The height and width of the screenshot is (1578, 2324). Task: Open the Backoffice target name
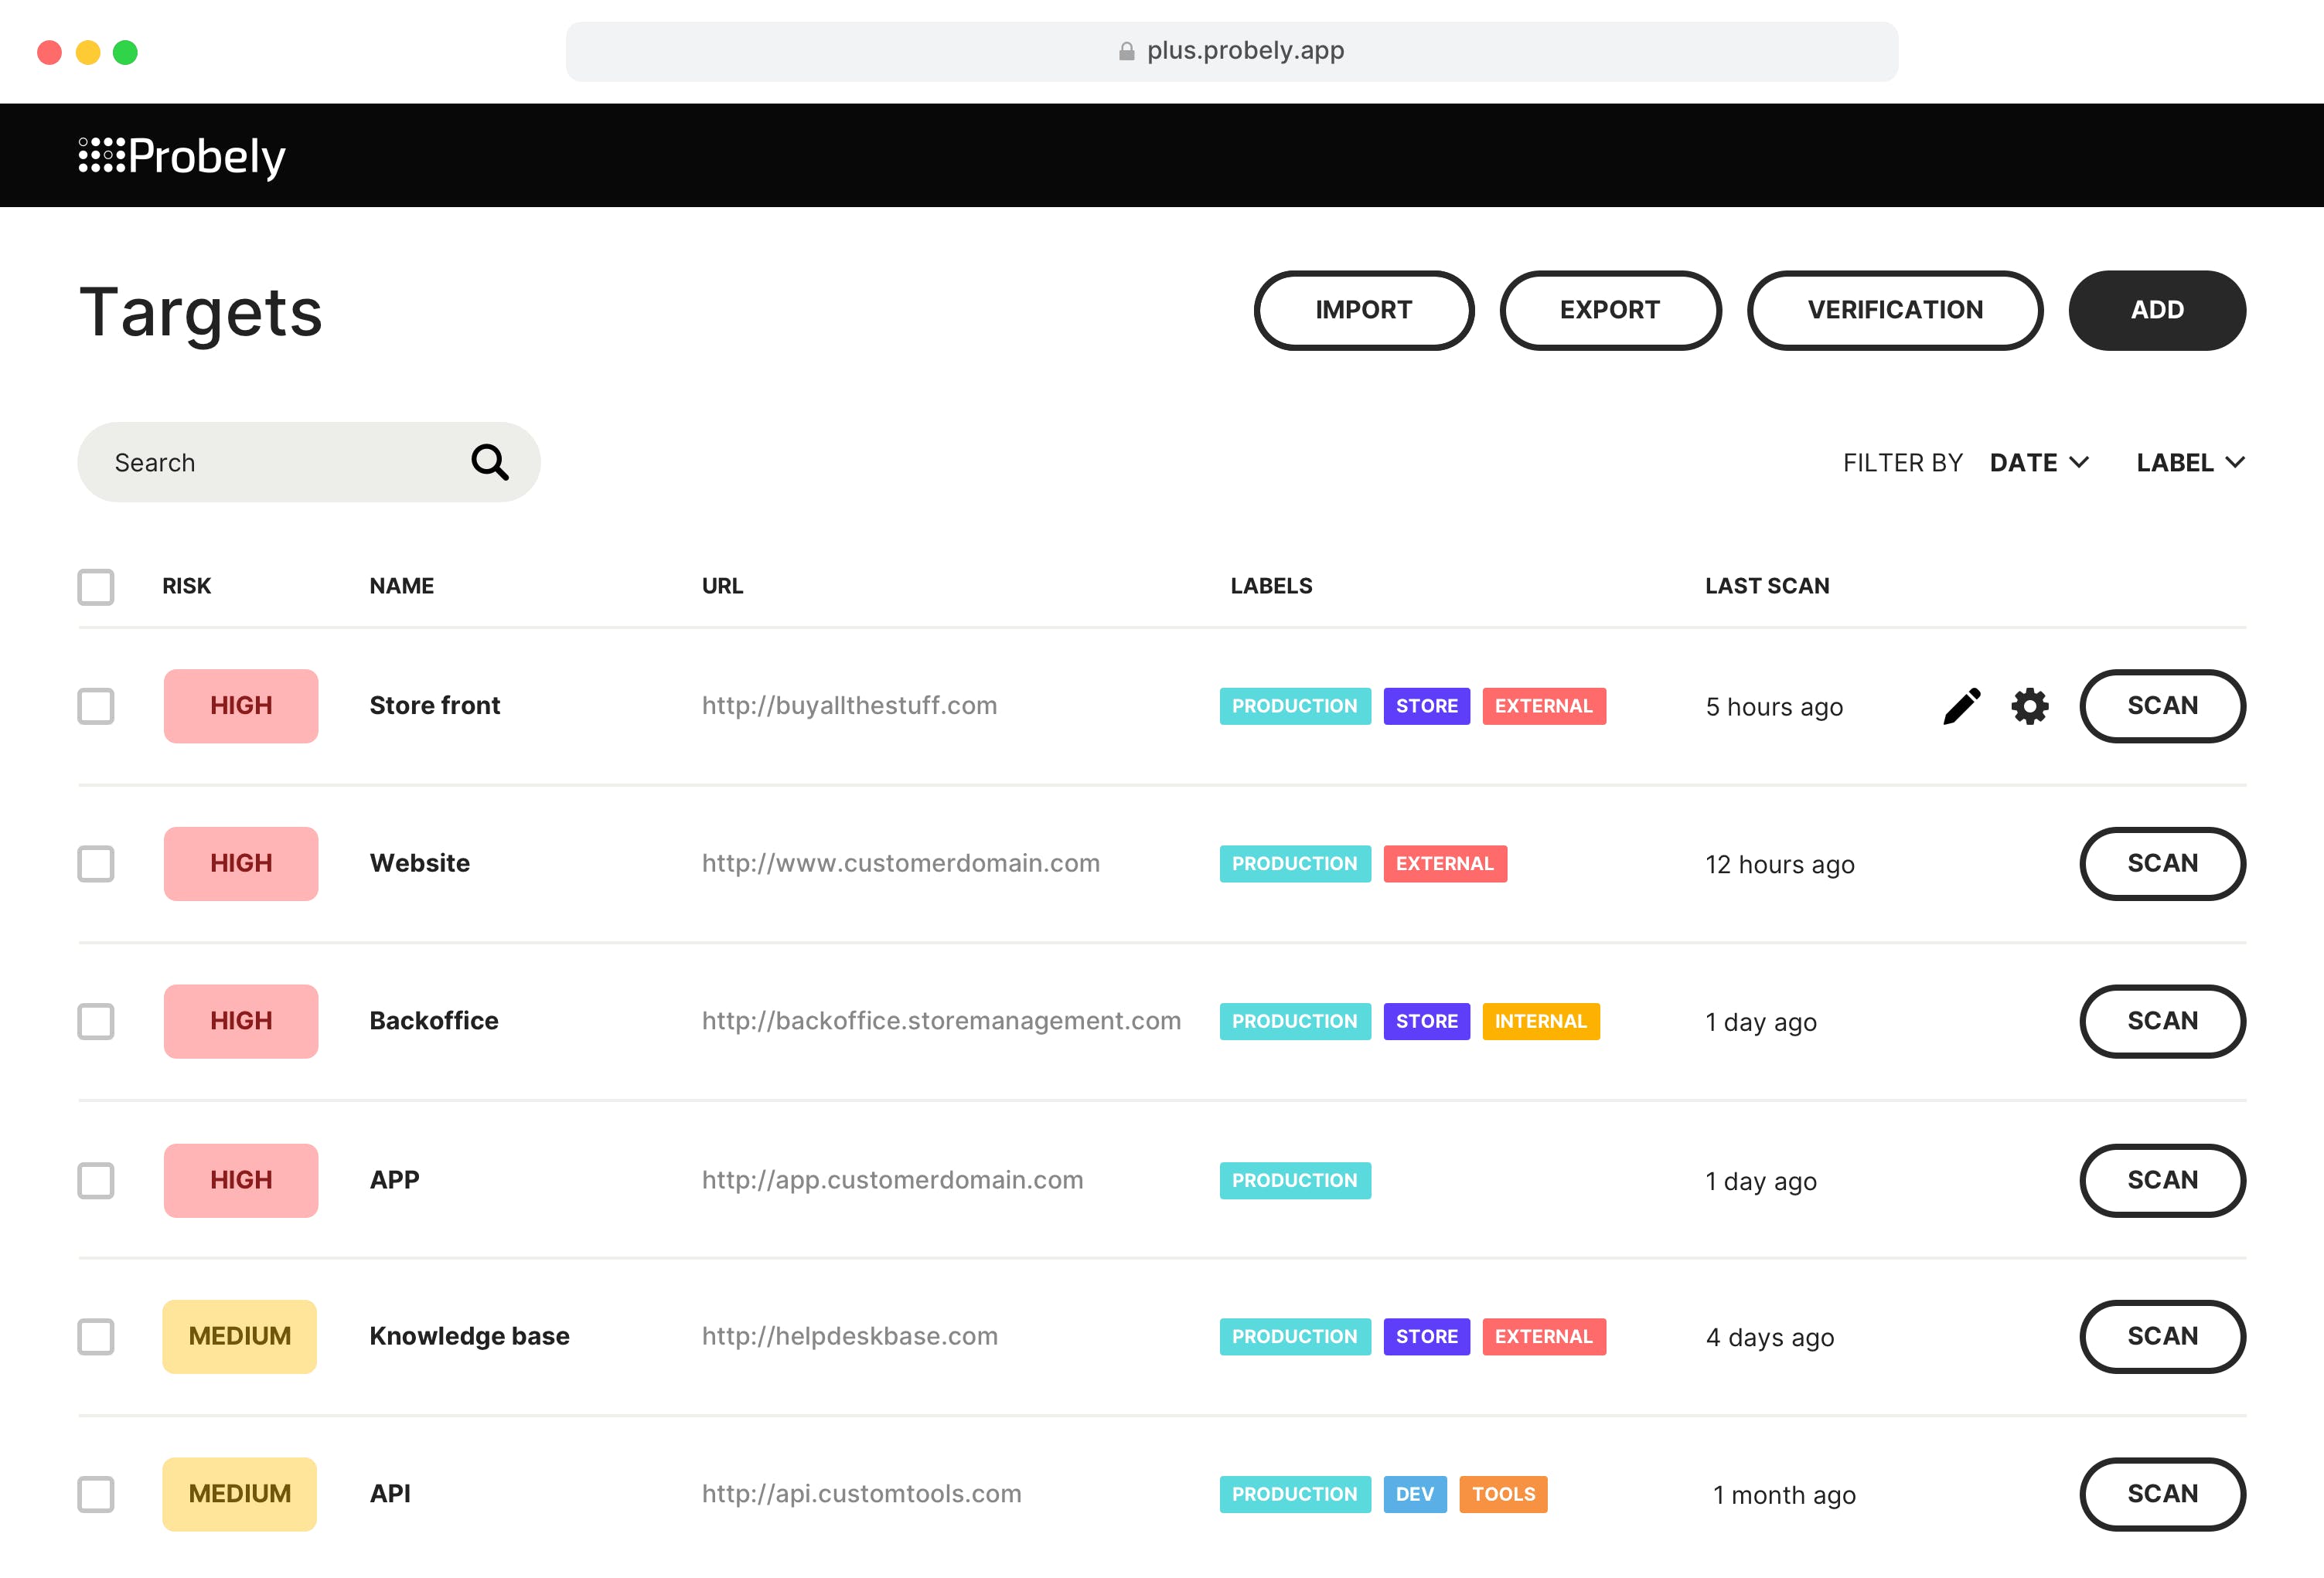tap(434, 1022)
